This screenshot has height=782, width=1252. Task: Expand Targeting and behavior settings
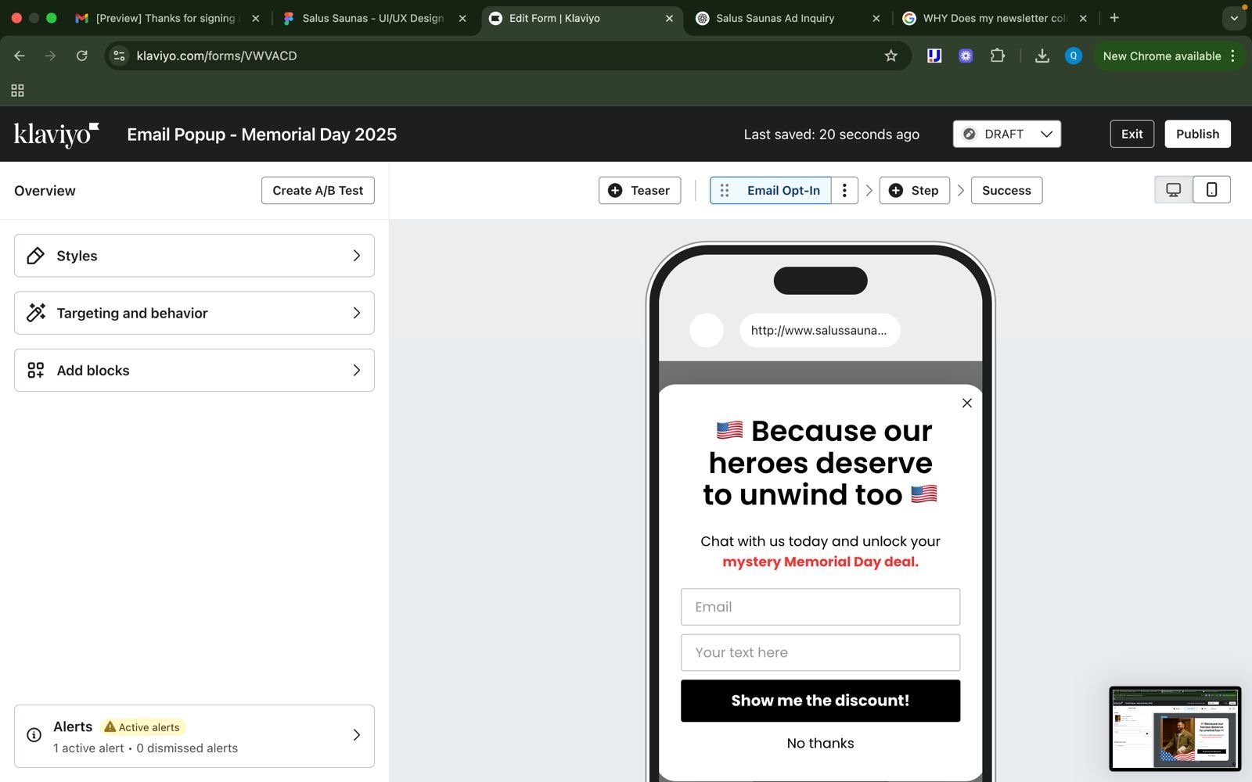click(x=194, y=313)
